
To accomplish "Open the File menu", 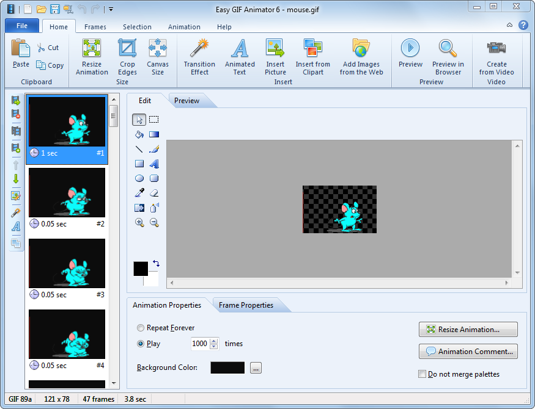I will pos(21,26).
